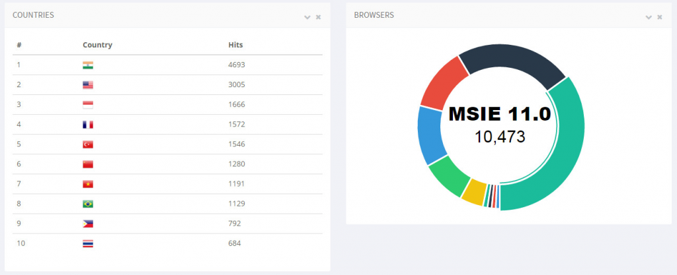Click the BROWSERS panel title
This screenshot has width=677, height=275.
click(x=374, y=15)
